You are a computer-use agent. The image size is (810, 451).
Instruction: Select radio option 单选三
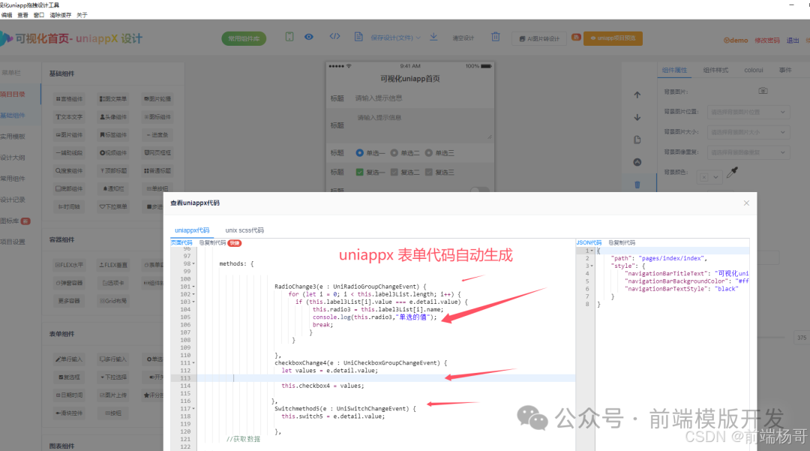click(x=429, y=153)
